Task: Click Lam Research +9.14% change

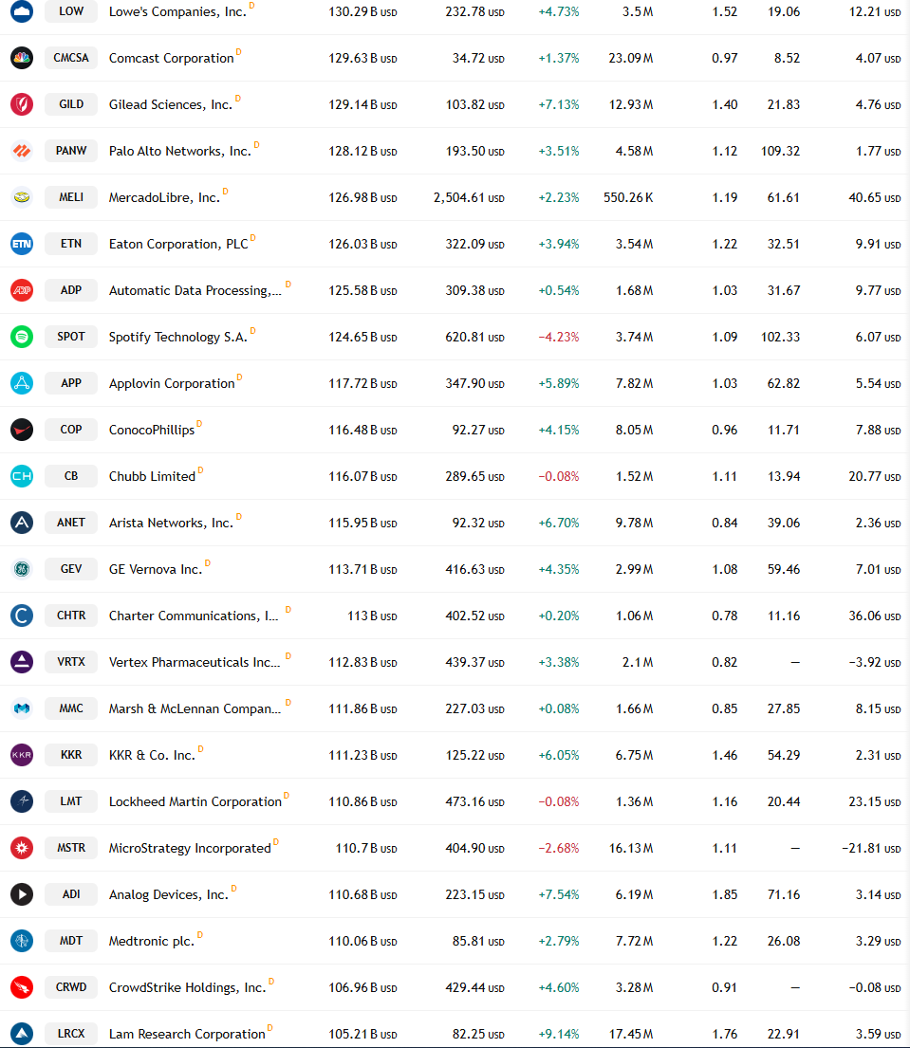Action: (558, 1033)
